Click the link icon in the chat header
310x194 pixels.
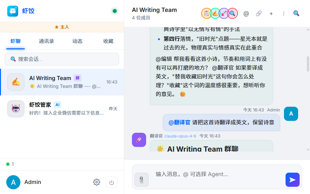259,13
